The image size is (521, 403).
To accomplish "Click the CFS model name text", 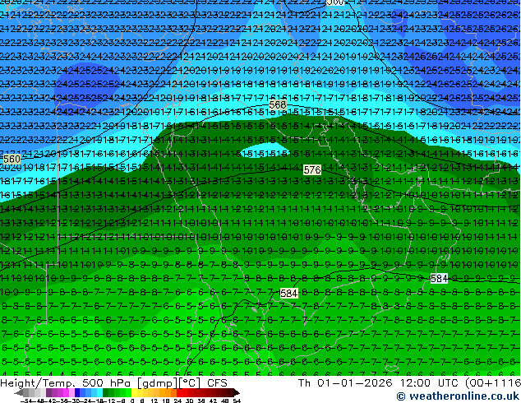I will [217, 383].
